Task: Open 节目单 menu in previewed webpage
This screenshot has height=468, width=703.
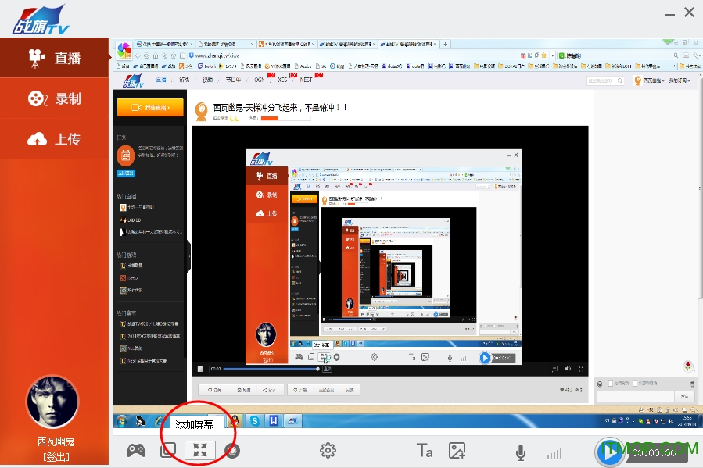Action: click(x=233, y=80)
